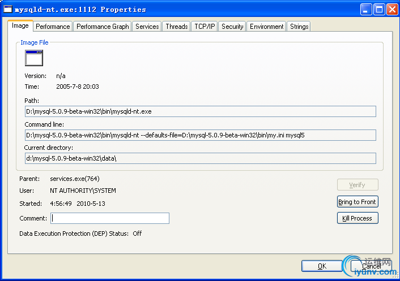Open the Strings tab
The height and width of the screenshot is (281, 400).
point(299,27)
